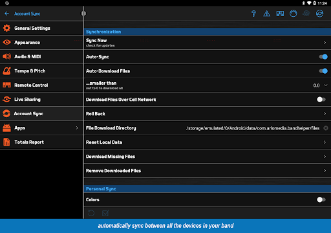Tap the Account Sync title header
Viewport: 331px width, 233px height.
pos(27,14)
